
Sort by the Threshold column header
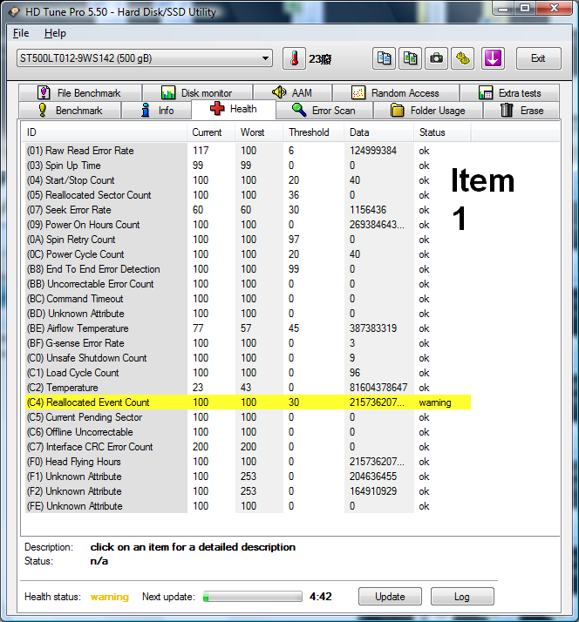coord(310,132)
